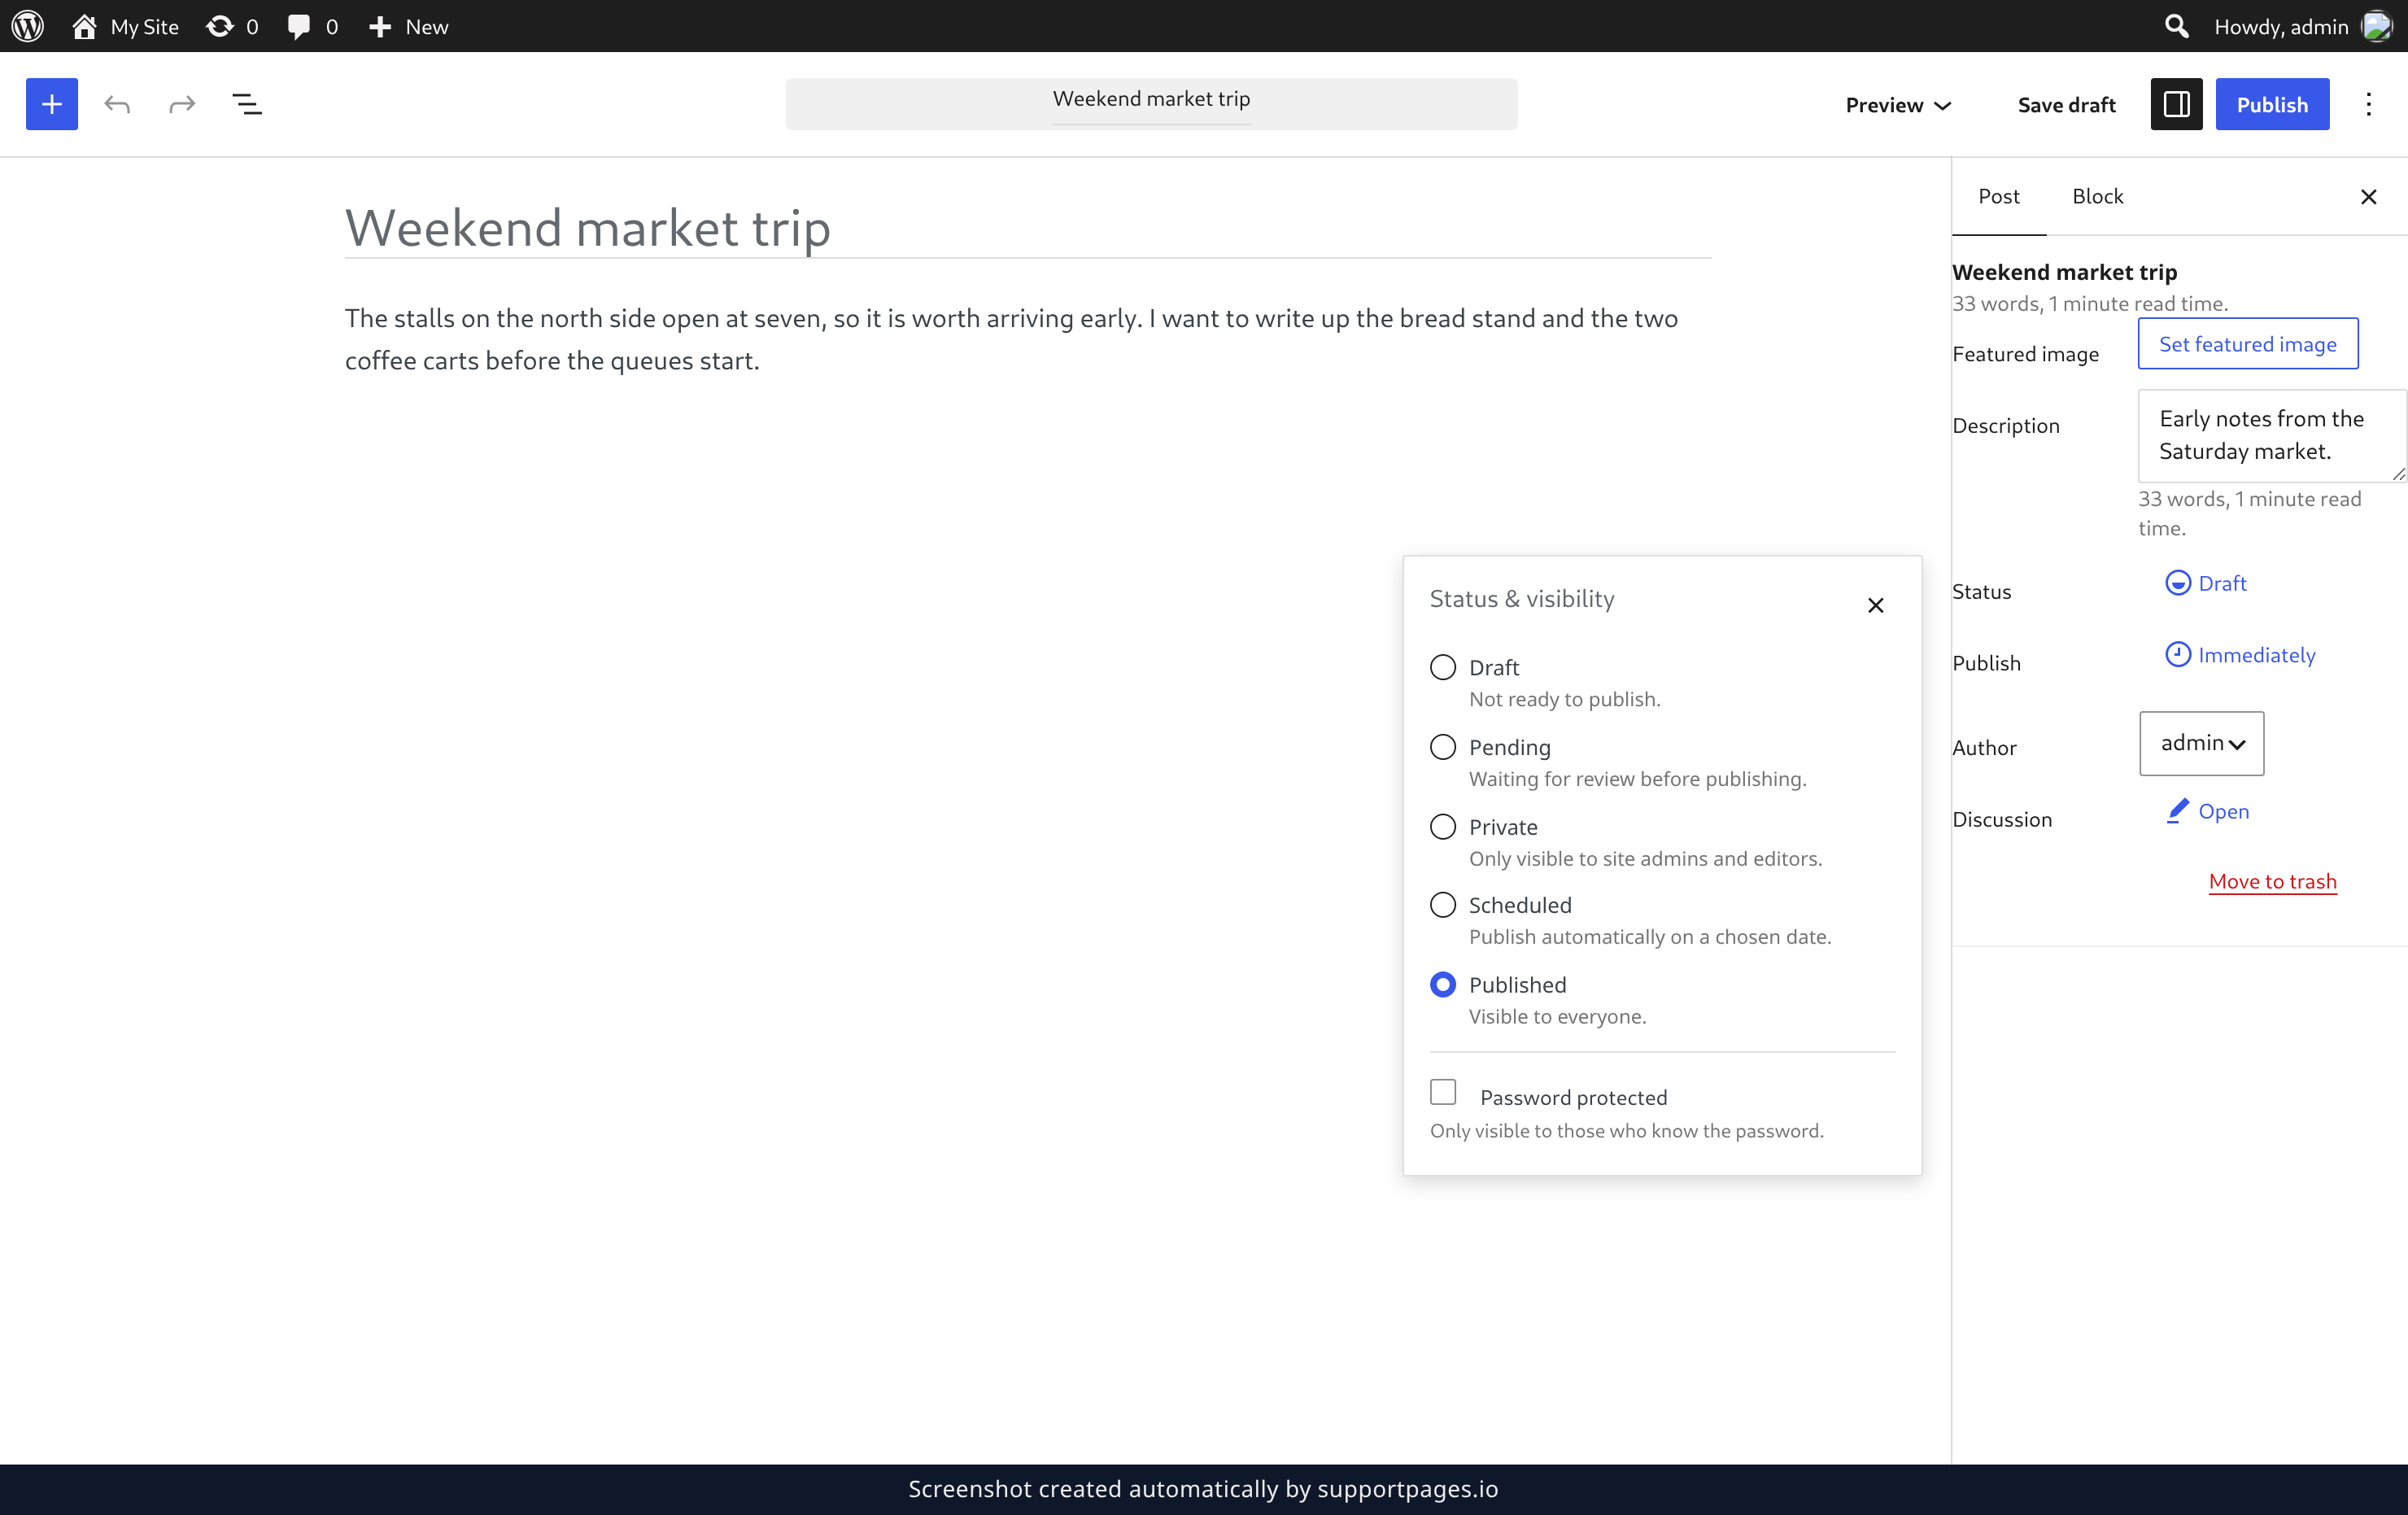The image size is (2408, 1515).
Task: Select the Draft radio option
Action: click(x=1442, y=667)
